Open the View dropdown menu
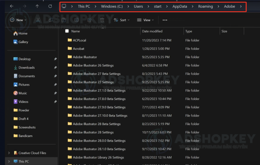The width and height of the screenshot is (260, 165). click(x=145, y=20)
